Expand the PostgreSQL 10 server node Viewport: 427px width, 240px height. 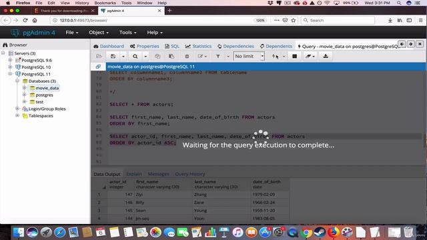tap(11, 67)
